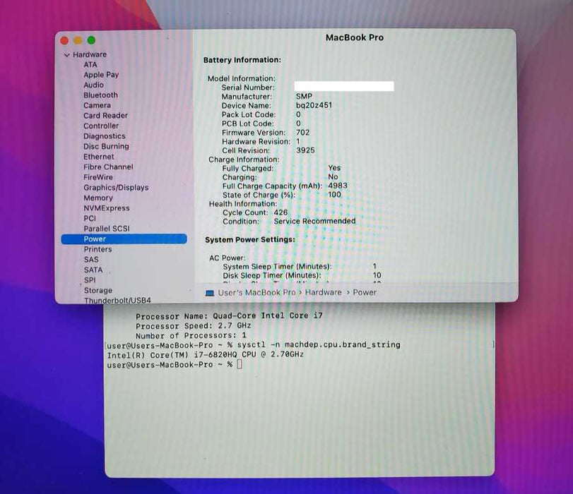Click Fully Charged value Yes

pyautogui.click(x=334, y=168)
